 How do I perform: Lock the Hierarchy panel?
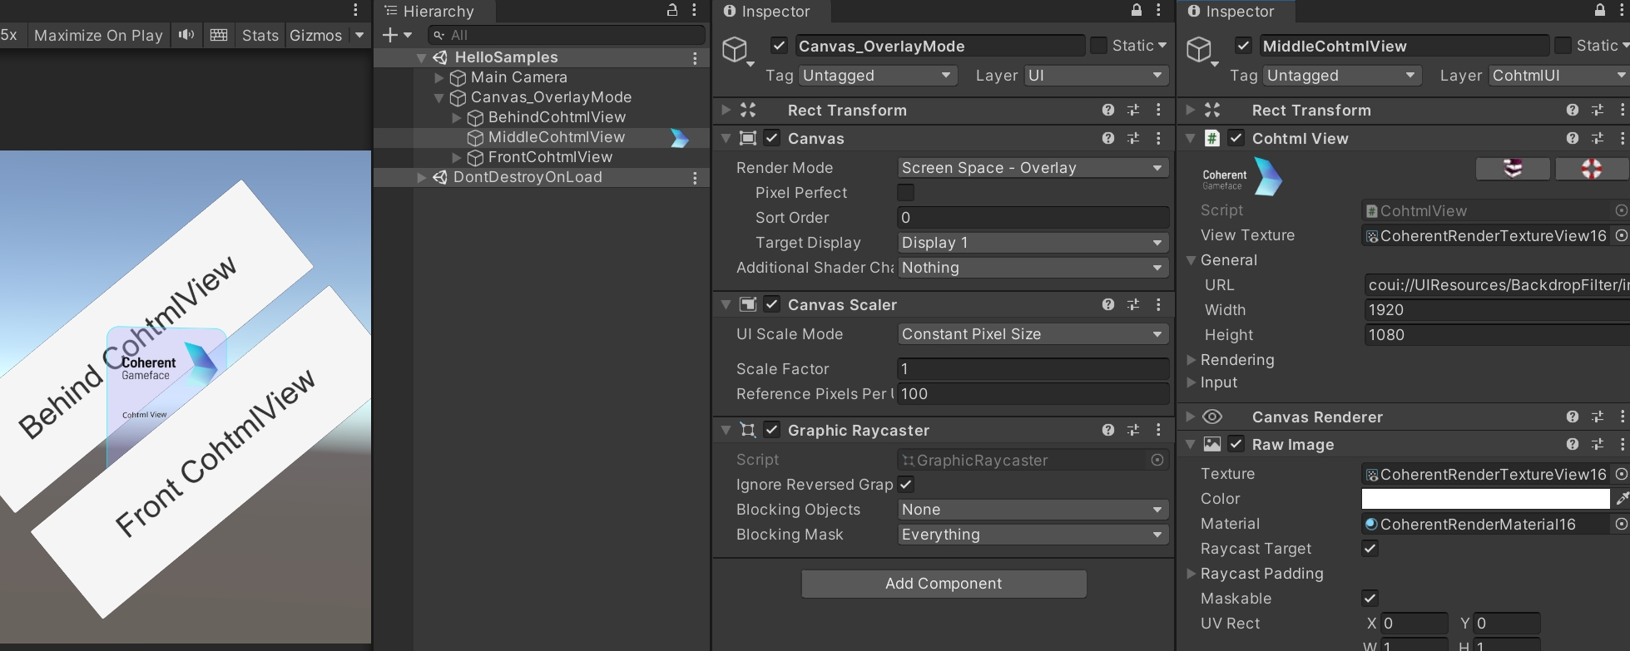coord(672,10)
